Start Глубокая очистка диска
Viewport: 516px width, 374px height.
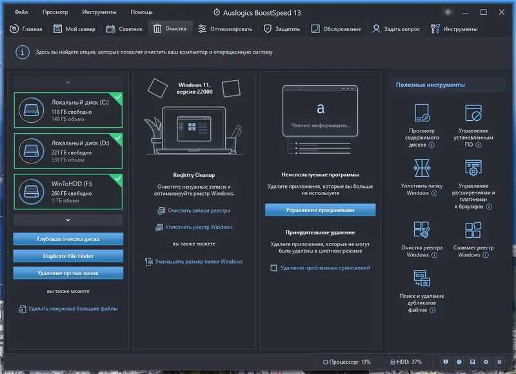(x=68, y=239)
